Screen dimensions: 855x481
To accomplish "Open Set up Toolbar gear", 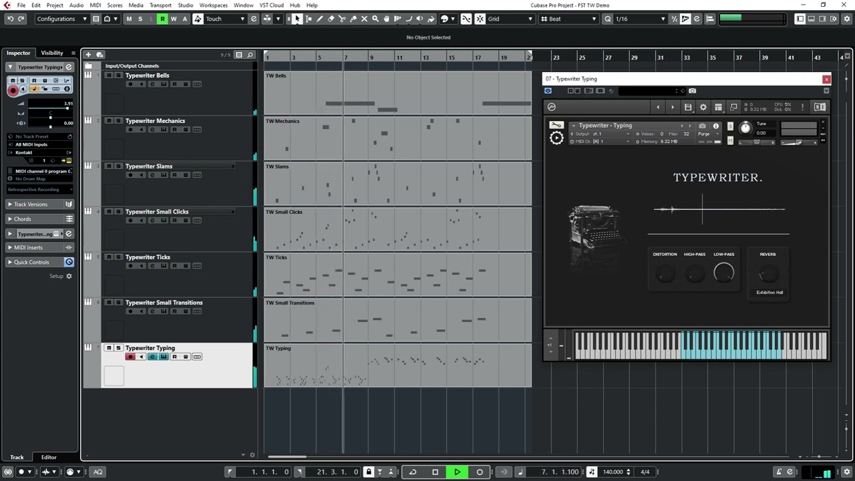I will pyautogui.click(x=848, y=19).
